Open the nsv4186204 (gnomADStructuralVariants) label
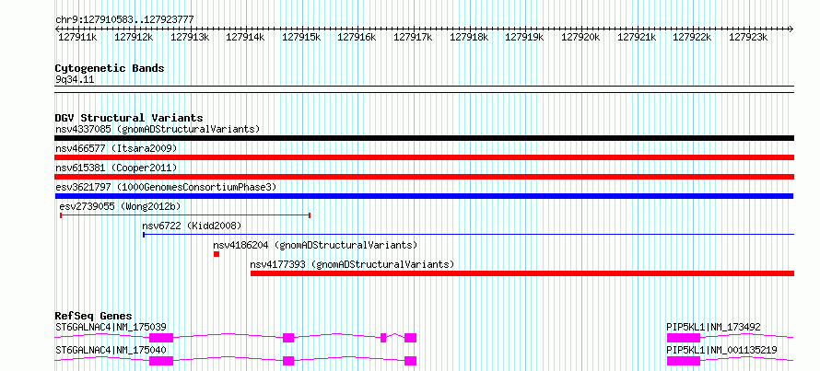This screenshot has height=371, width=820. click(315, 245)
